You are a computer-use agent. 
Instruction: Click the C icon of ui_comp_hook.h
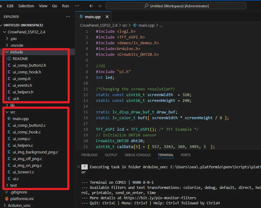click(x=9, y=72)
